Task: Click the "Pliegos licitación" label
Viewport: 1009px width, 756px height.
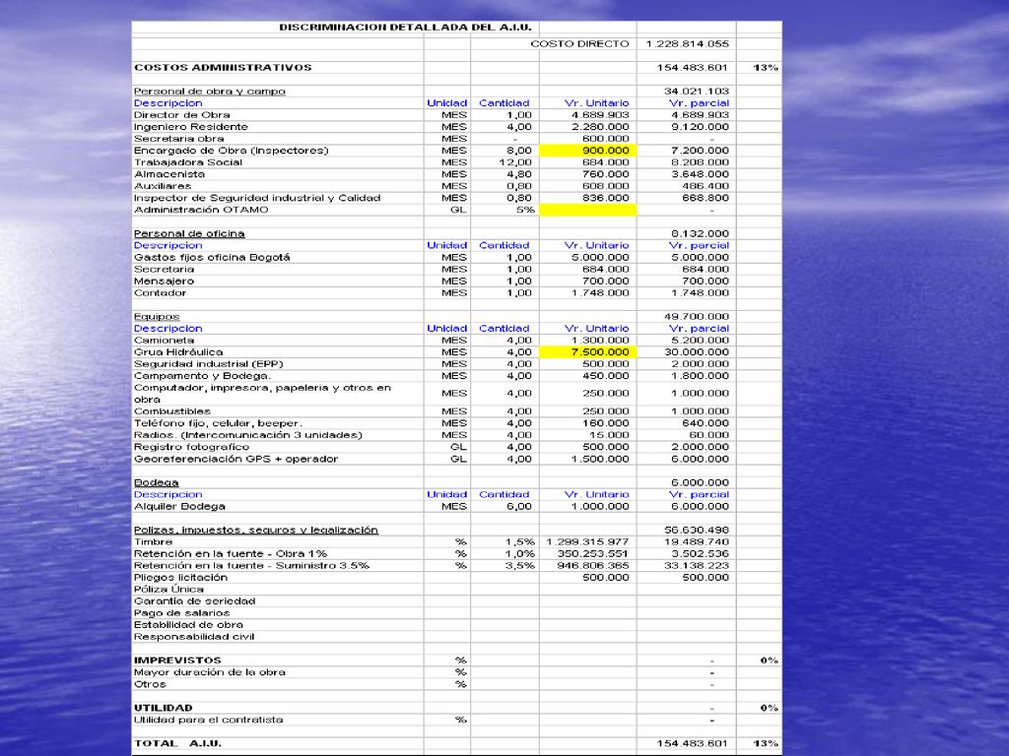Action: pos(180,577)
